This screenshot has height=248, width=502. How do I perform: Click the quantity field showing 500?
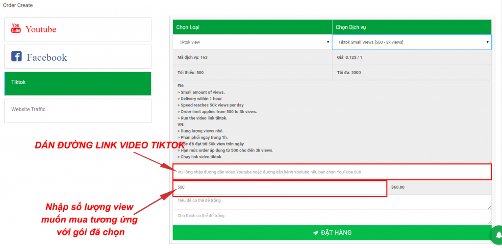(280, 187)
